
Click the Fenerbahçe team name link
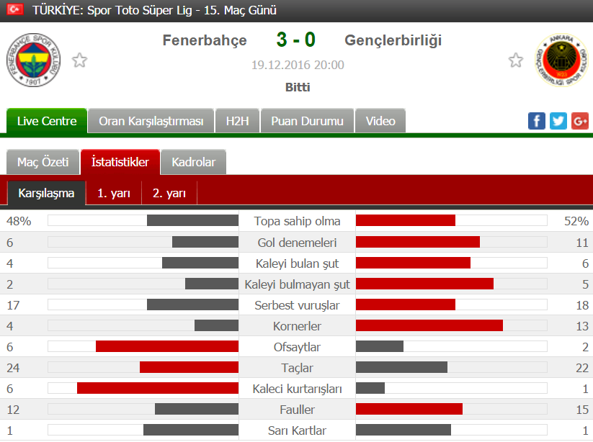click(x=205, y=40)
